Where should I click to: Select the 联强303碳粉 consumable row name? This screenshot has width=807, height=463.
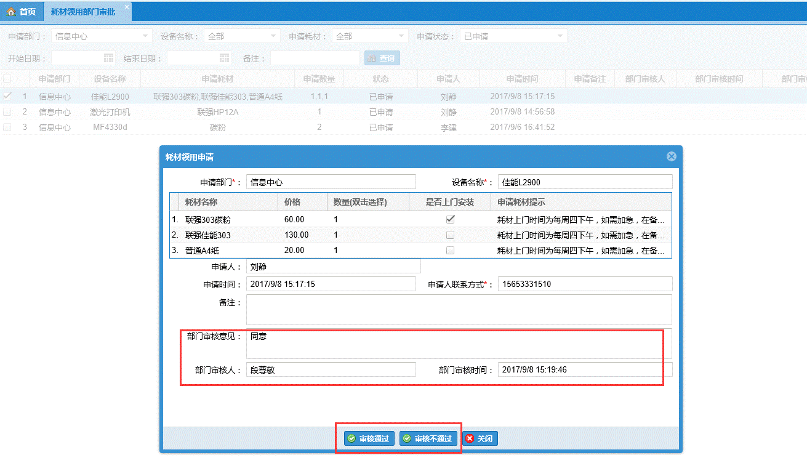pyautogui.click(x=208, y=219)
